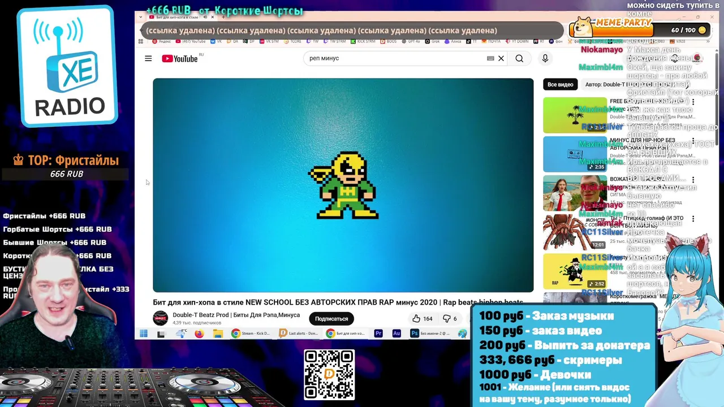Switch to the Photoshop 'Без имени-2' window
Image resolution: width=724 pixels, height=407 pixels.
pos(431,334)
